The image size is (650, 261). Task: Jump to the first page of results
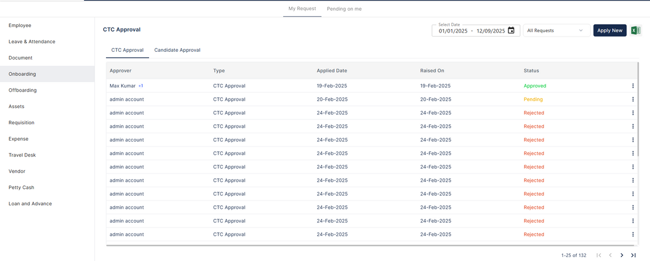pyautogui.click(x=599, y=255)
